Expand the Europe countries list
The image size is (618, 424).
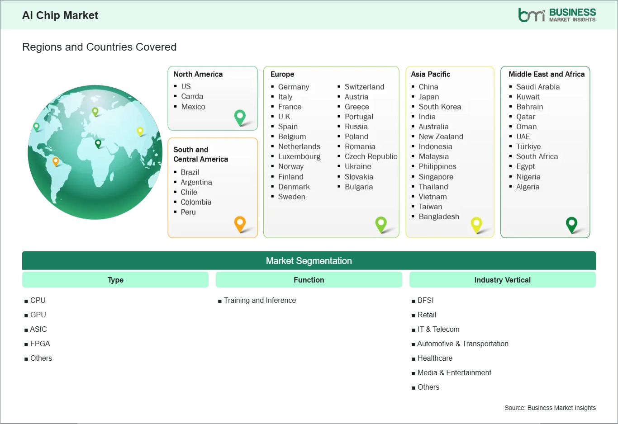point(331,151)
